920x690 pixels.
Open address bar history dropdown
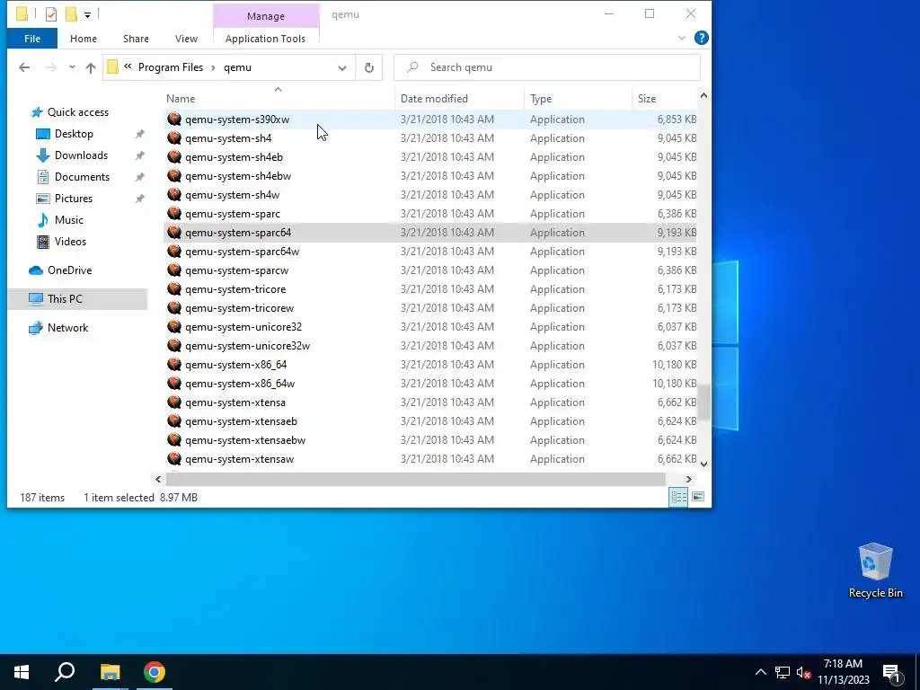[x=342, y=67]
